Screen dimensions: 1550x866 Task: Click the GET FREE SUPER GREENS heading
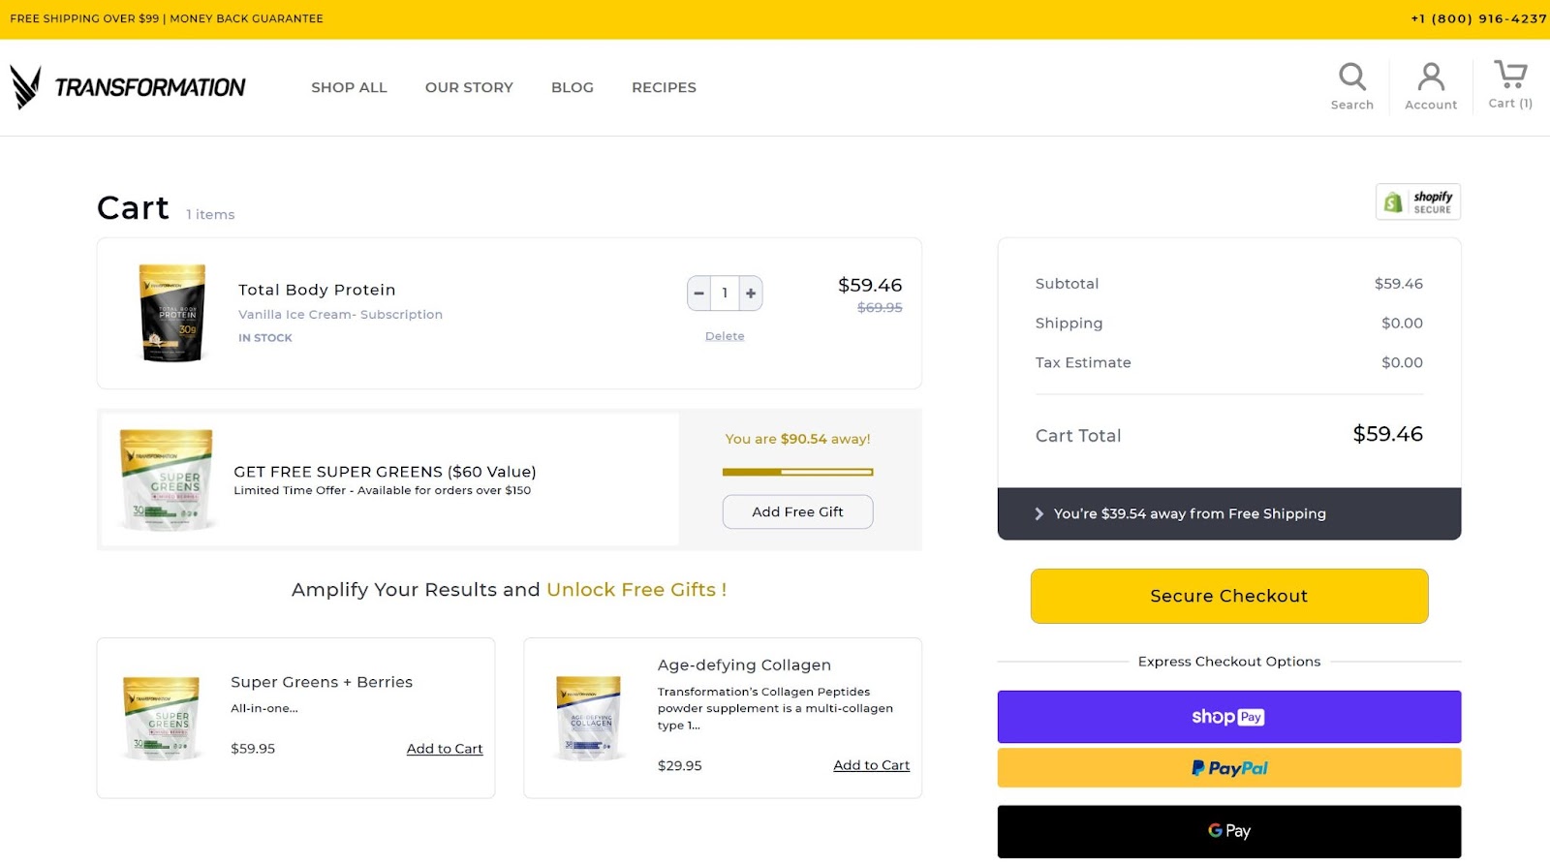tap(385, 472)
